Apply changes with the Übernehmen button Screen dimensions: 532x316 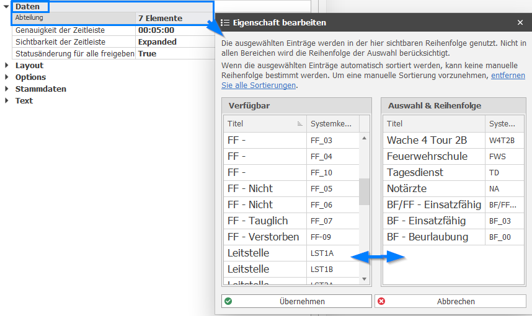tap(296, 301)
